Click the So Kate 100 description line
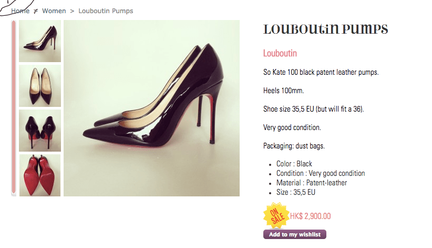Viewport: 432px width, 248px height. [321, 72]
